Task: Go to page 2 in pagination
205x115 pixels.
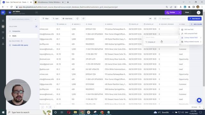Action: click(x=50, y=107)
